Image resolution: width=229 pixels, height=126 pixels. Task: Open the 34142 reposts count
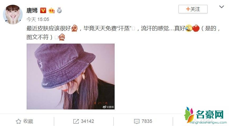pos(87,121)
